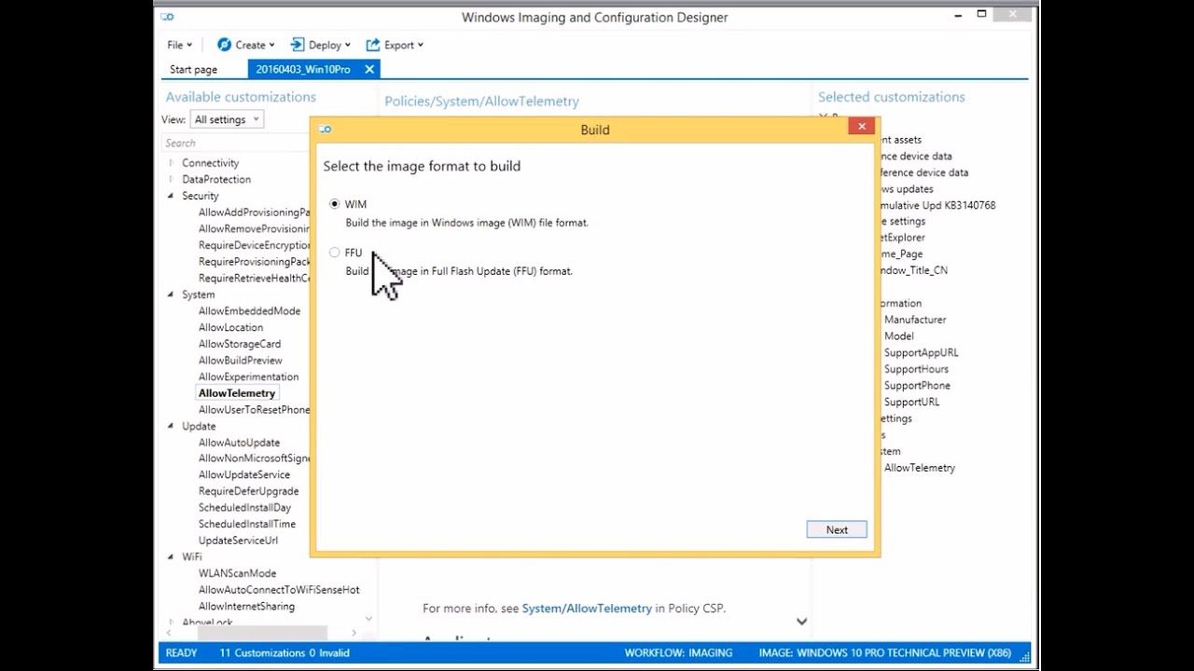Select ScheduledInstallTime setting

pos(246,524)
